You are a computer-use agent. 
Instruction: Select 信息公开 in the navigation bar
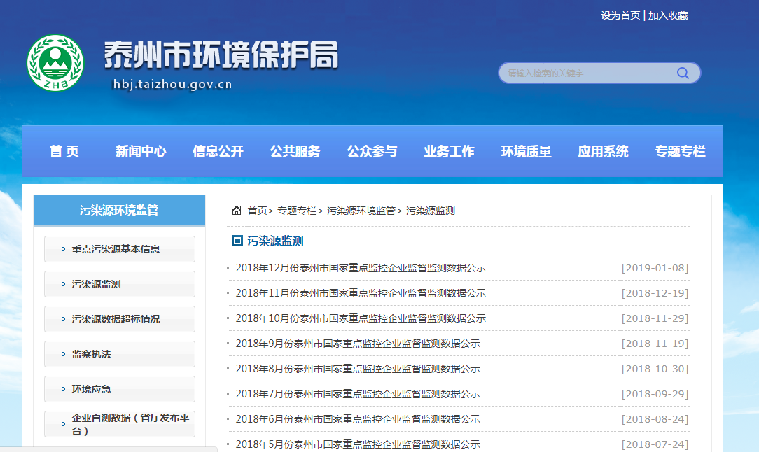tap(218, 151)
